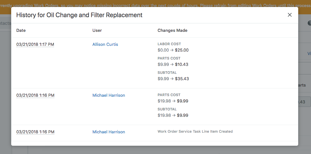Click the Date column header
The width and height of the screenshot is (311, 154).
coord(21,31)
